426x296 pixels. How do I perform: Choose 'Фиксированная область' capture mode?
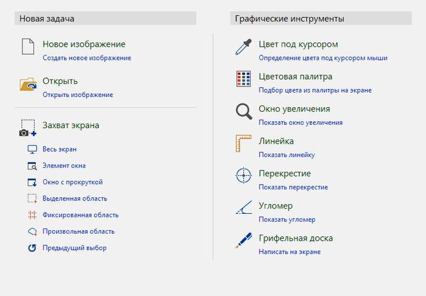click(80, 215)
